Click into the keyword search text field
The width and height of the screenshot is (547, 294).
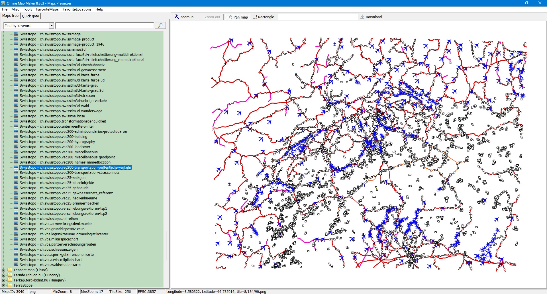[x=105, y=26]
